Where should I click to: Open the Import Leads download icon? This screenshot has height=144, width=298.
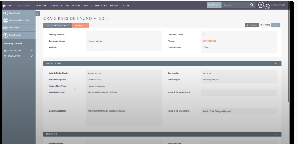pos(5,35)
